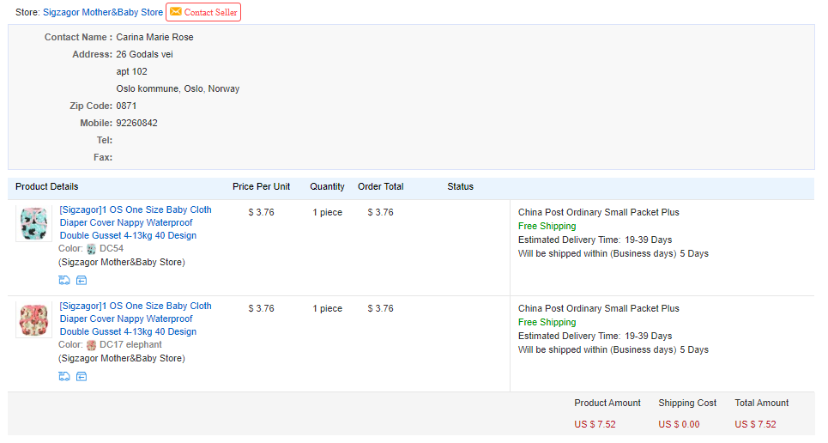
Task: Click the snapshot card icon under DC54 item
Action: 82,280
